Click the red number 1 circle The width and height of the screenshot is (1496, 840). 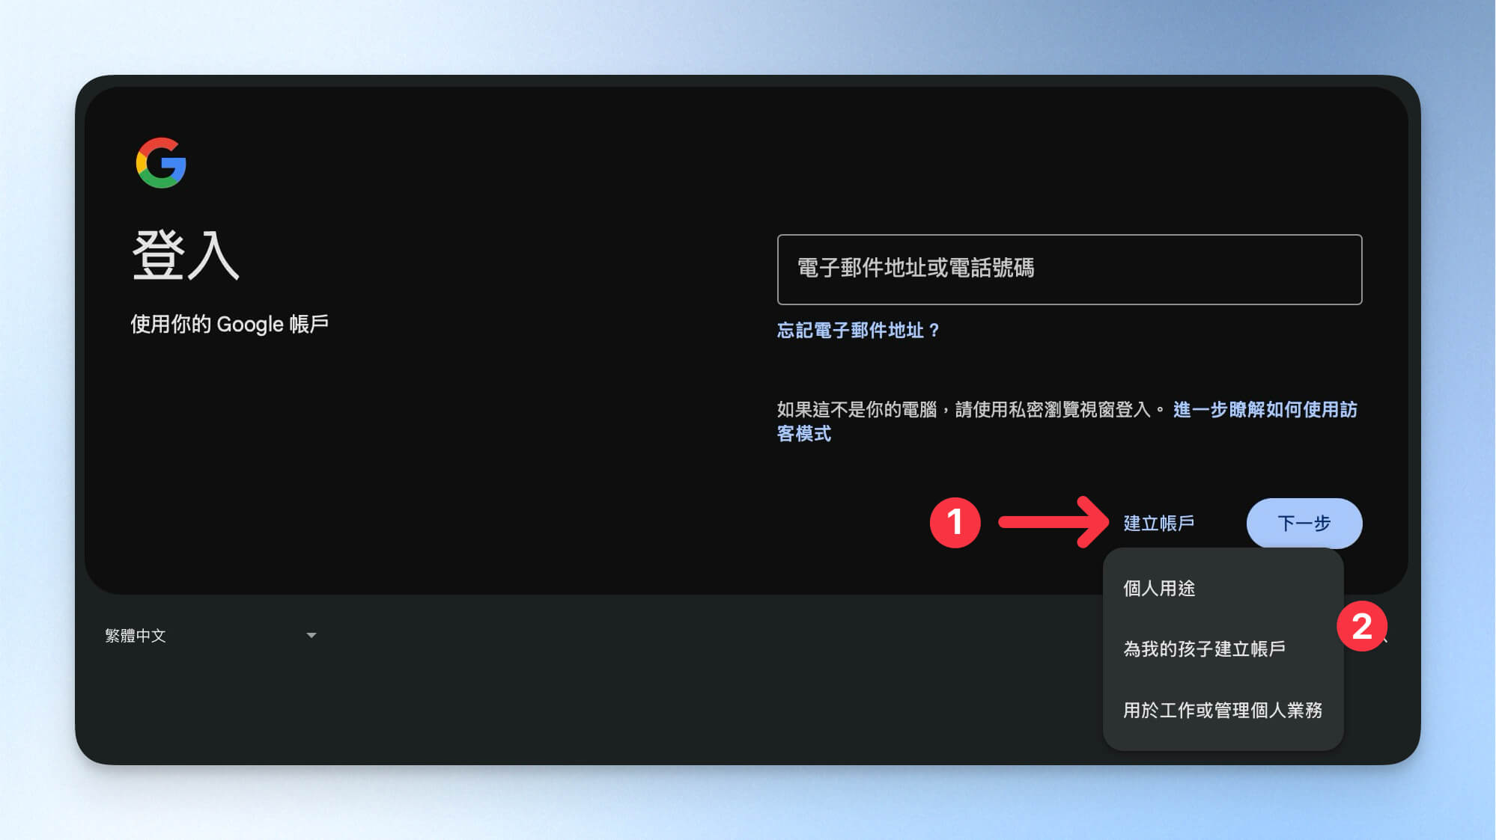point(955,522)
